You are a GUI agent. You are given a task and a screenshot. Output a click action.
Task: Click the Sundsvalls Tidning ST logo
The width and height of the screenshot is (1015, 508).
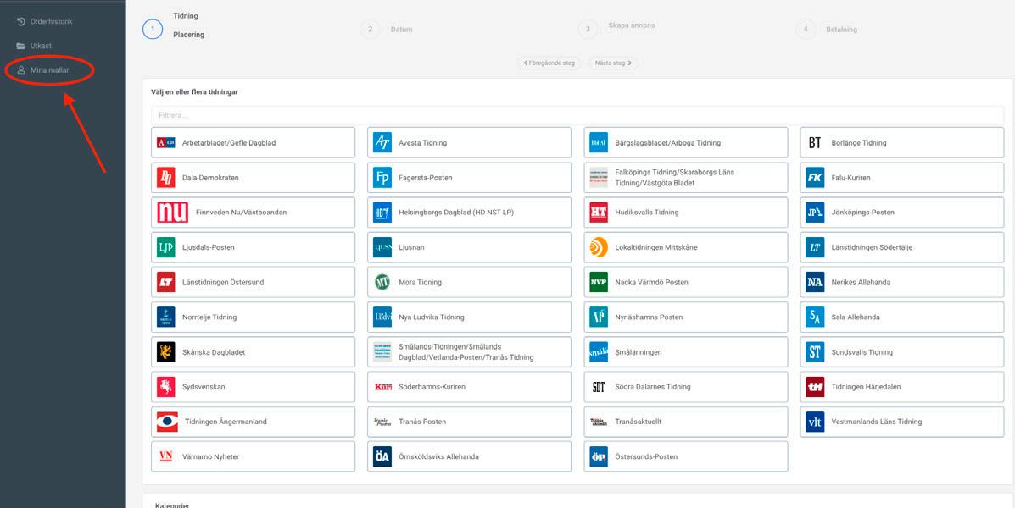(815, 352)
